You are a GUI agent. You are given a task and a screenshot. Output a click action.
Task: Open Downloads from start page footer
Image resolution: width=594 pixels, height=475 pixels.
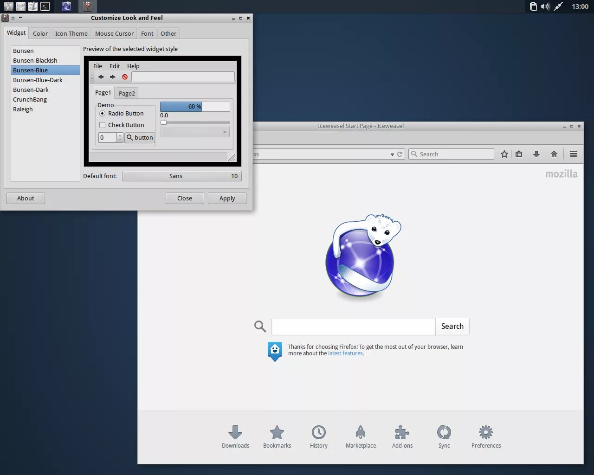click(x=235, y=437)
